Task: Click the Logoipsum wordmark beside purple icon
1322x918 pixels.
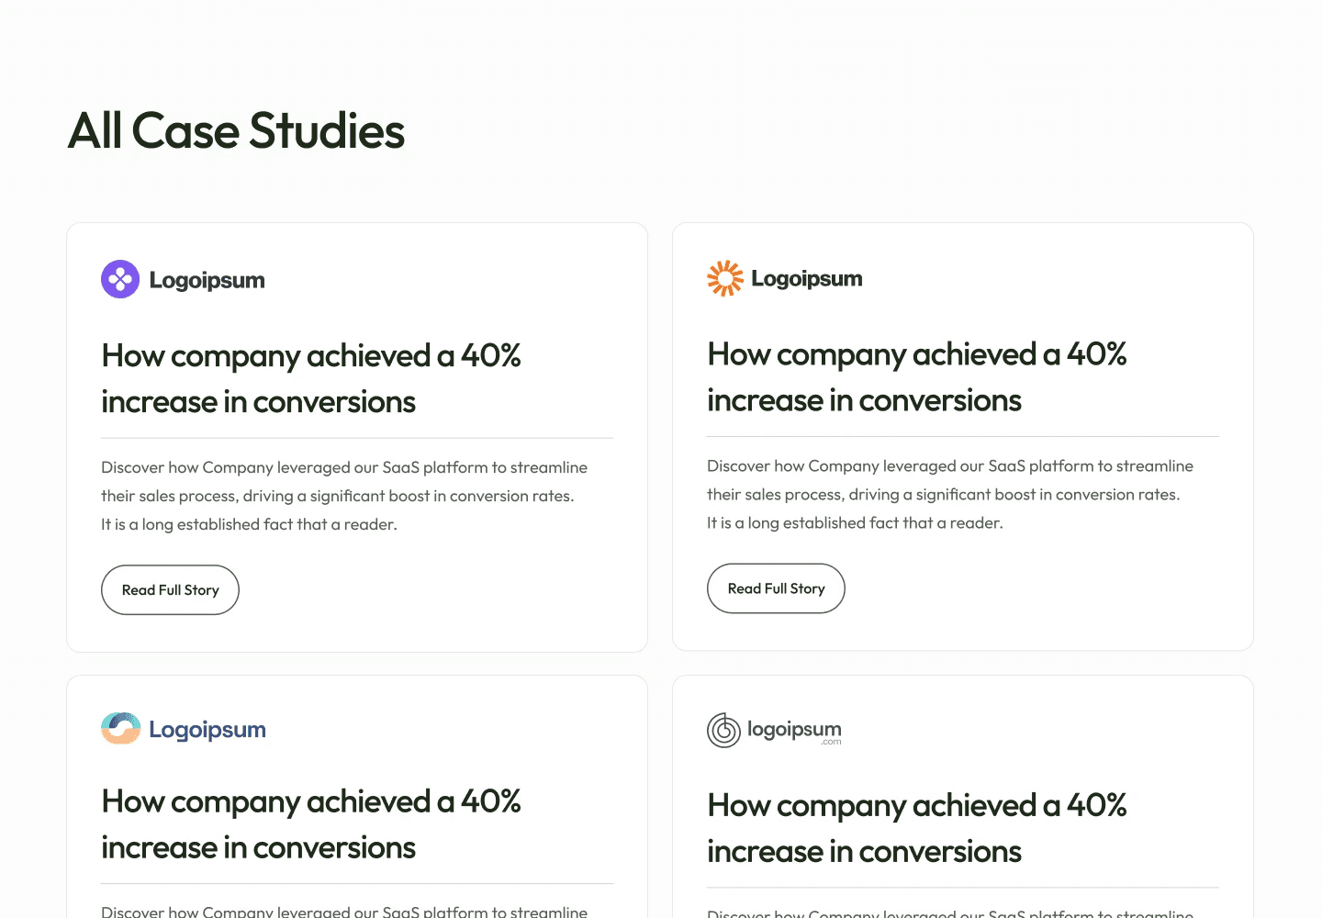Action: [207, 280]
